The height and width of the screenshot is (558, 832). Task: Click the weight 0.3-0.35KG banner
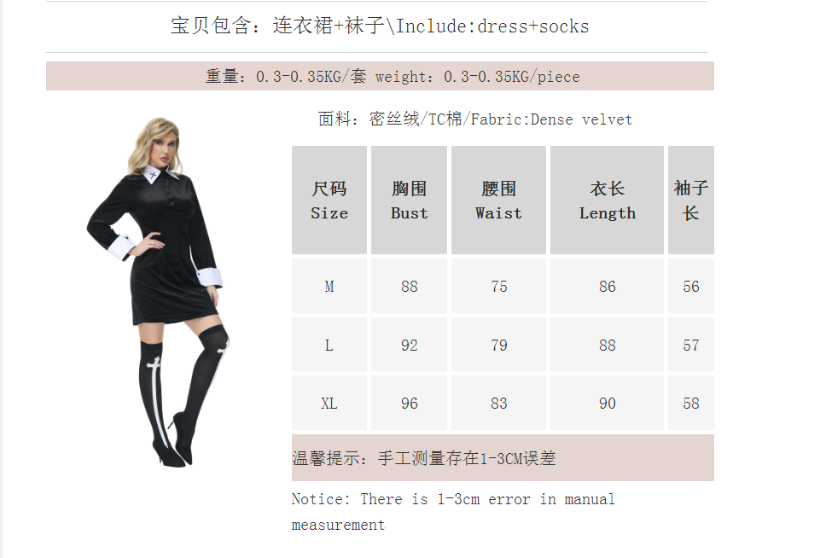tap(380, 76)
